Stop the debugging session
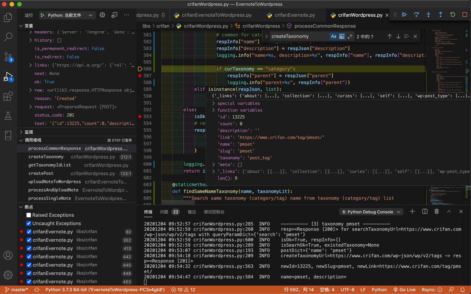Viewport: 471px width, 294px height. 465,15
